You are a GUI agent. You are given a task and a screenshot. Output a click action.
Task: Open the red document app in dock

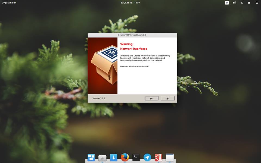[x=159, y=157]
